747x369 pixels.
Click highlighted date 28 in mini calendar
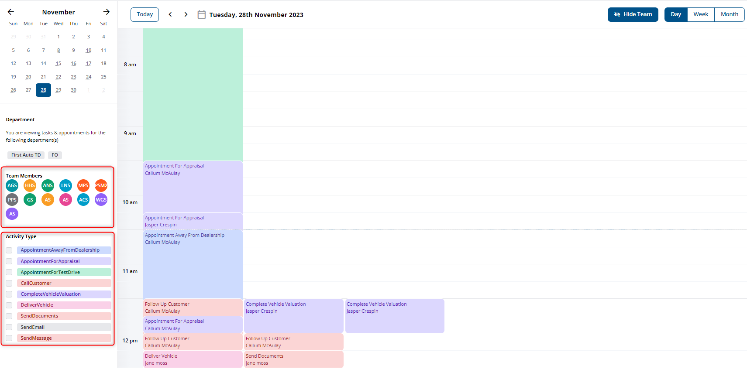coord(43,90)
